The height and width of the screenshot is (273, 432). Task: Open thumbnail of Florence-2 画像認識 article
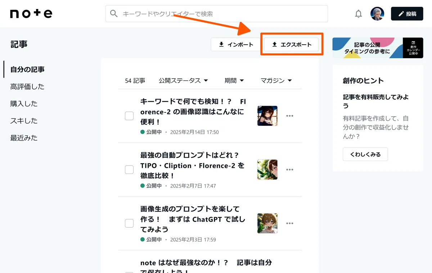267,116
